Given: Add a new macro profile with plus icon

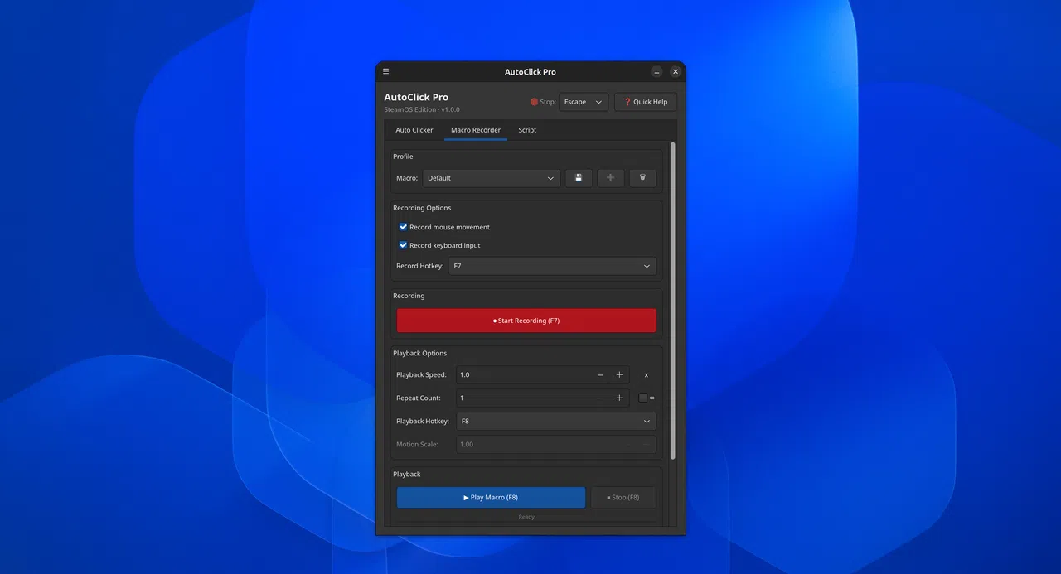Looking at the screenshot, I should coord(611,178).
